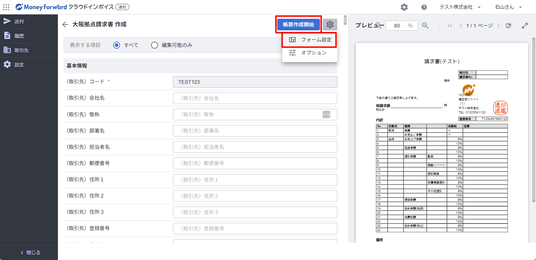Open the 敬称 field options ellipsis icon
Viewport: 536px width, 260px height.
[326, 114]
